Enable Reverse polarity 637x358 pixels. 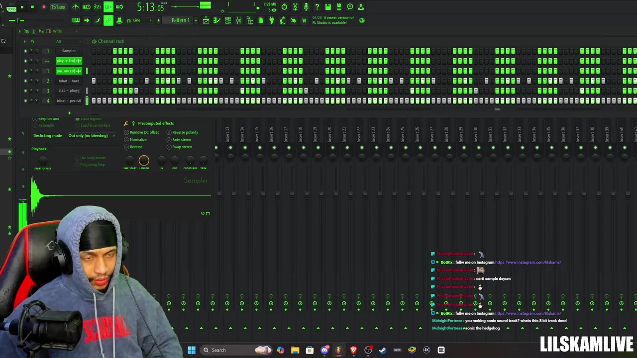tap(182, 132)
